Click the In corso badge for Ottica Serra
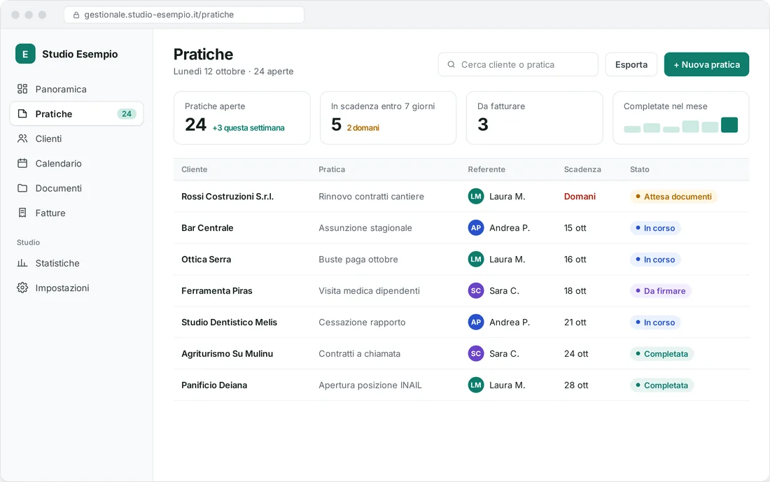Image resolution: width=770 pixels, height=482 pixels. (655, 259)
